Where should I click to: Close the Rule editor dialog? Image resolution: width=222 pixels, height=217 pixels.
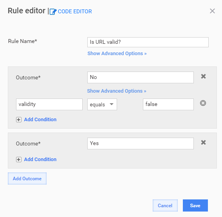tap(212, 11)
